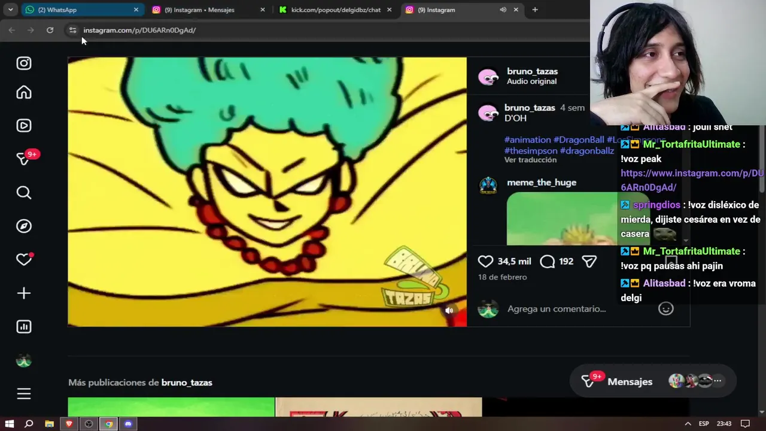Open the #dragonballz hashtag
This screenshot has width=766, height=431.
tap(587, 151)
